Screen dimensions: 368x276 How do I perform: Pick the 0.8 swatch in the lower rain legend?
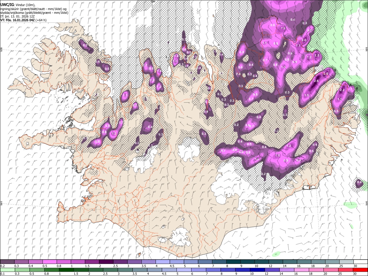pyautogui.click(x=51, y=270)
